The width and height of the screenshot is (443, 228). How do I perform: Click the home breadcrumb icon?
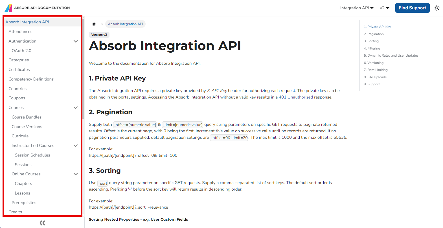click(x=94, y=24)
